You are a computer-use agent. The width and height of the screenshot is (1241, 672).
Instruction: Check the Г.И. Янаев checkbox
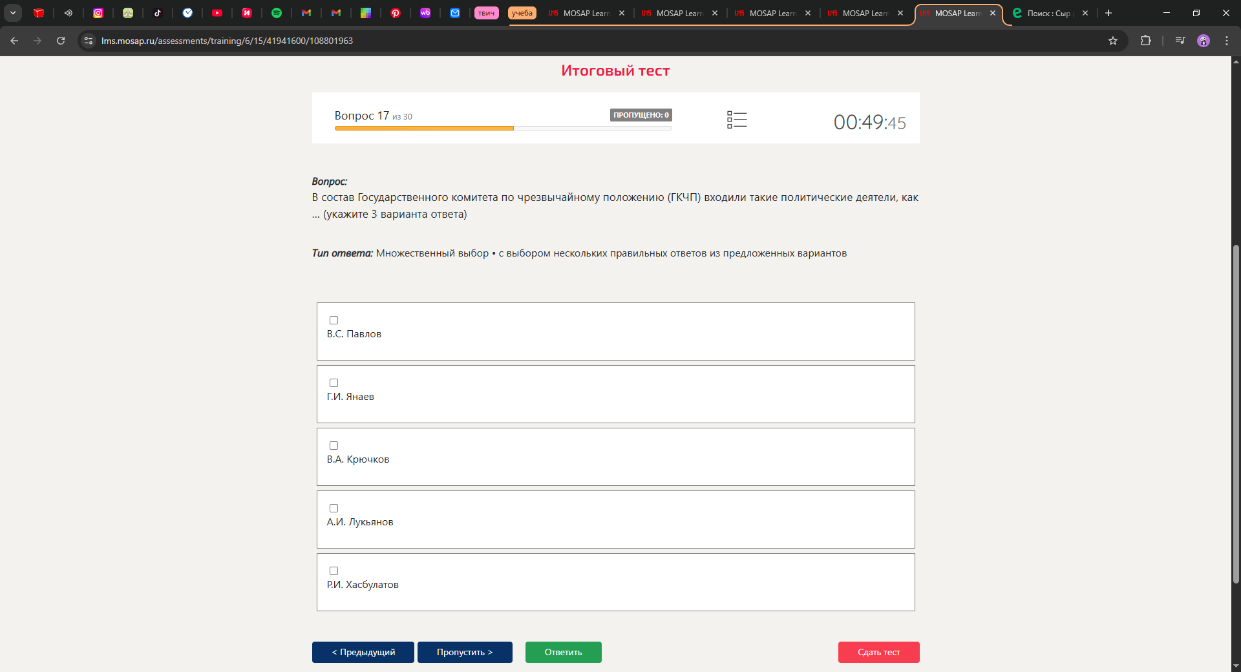tap(334, 383)
